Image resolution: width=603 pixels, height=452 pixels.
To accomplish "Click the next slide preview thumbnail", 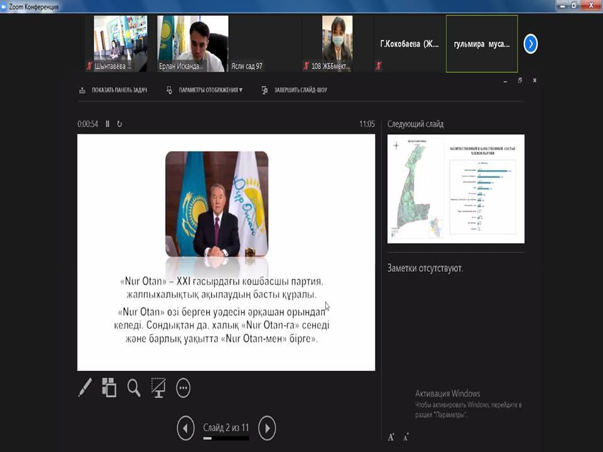I will (455, 188).
